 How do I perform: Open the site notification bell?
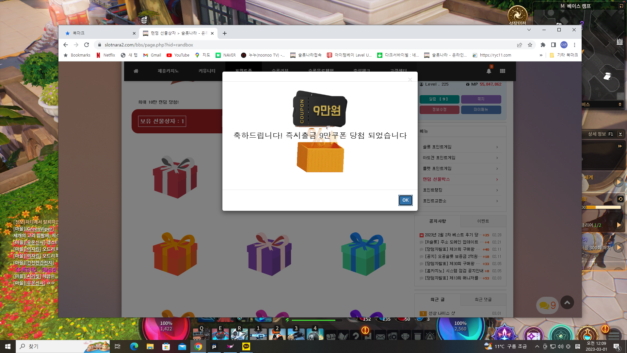tap(489, 71)
